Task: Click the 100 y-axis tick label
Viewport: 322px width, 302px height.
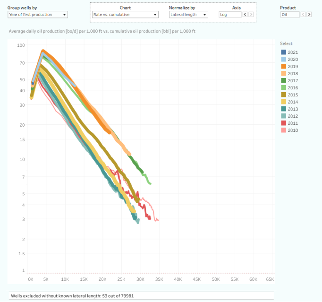Action: pos(21,45)
